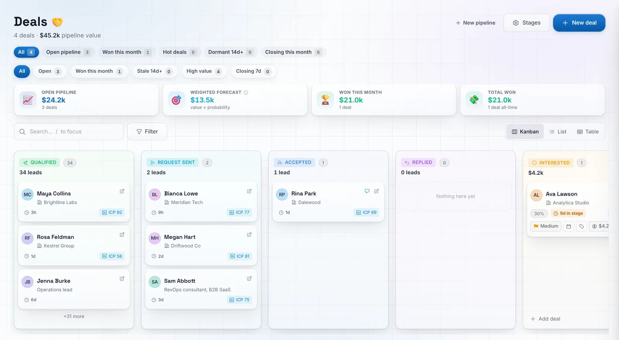Click the ICP 92 badge on Maya Collins
The image size is (619, 340).
coord(112,213)
